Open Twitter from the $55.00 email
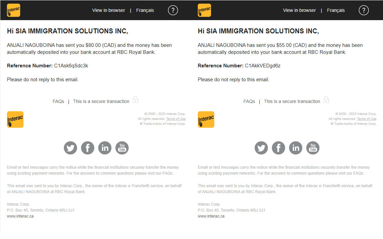Image resolution: width=383 pixels, height=239 pixels. tap(261, 148)
